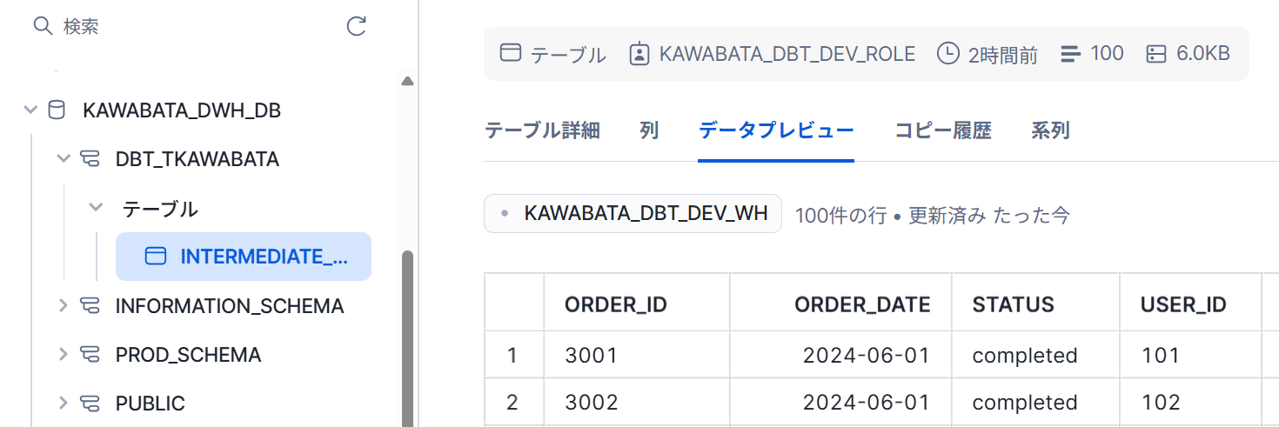The width and height of the screenshot is (1279, 427).
Task: Open the 列 tab
Action: [649, 130]
